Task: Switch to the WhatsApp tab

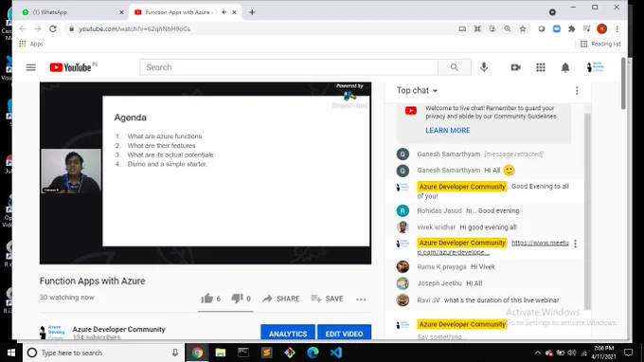Action: coord(72,12)
